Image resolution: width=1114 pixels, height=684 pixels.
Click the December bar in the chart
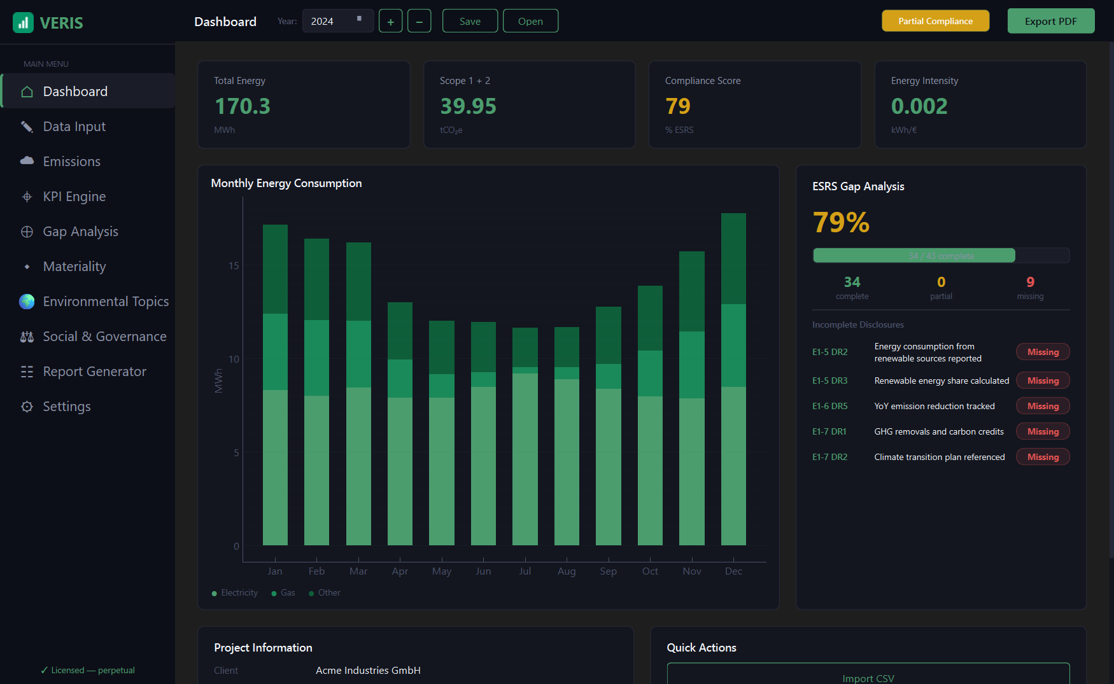point(733,379)
